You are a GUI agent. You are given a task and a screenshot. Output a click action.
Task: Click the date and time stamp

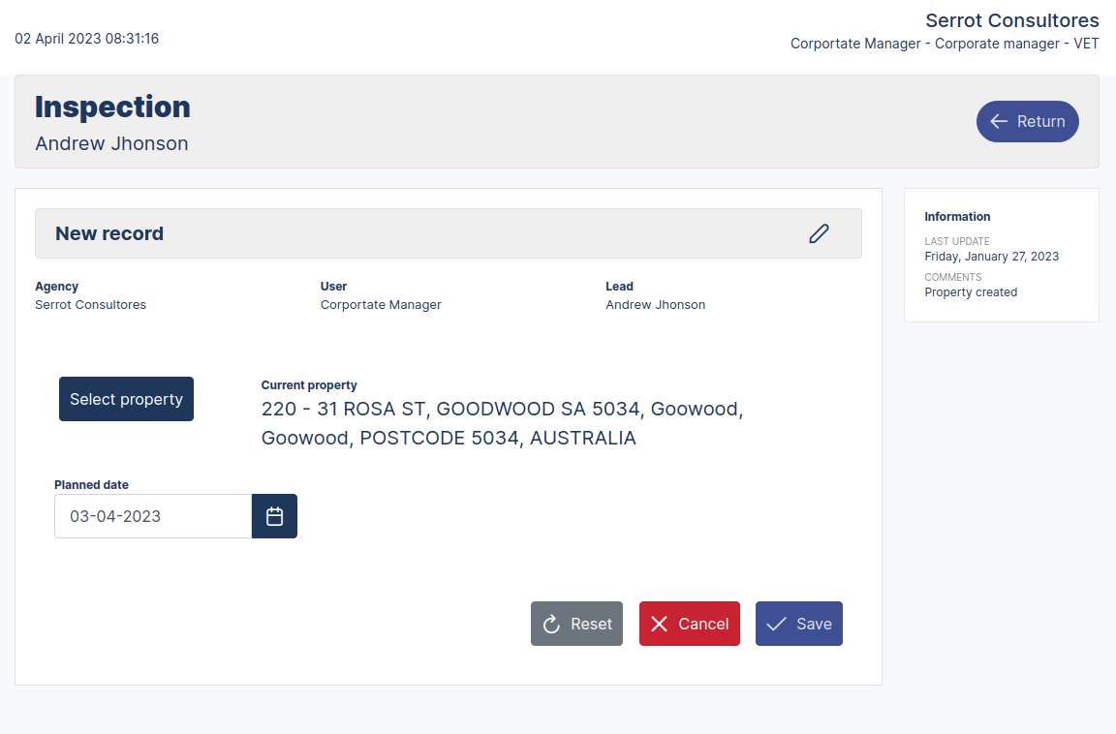[x=86, y=39]
